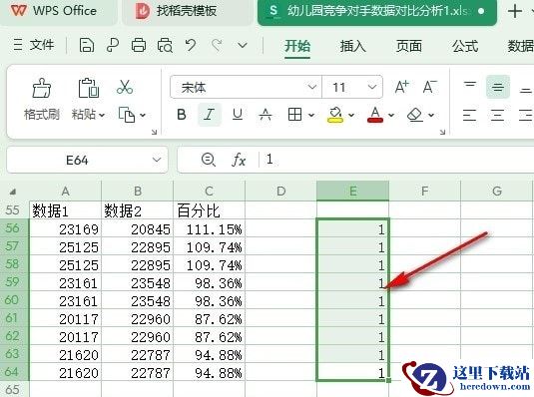Click the Strikethrough formatting icon
534x397 pixels.
pyautogui.click(x=266, y=115)
